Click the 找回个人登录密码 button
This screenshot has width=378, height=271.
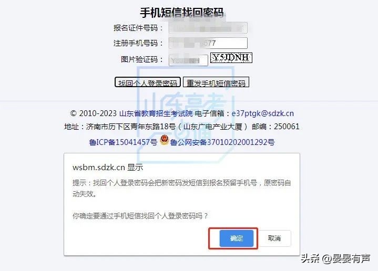148,82
